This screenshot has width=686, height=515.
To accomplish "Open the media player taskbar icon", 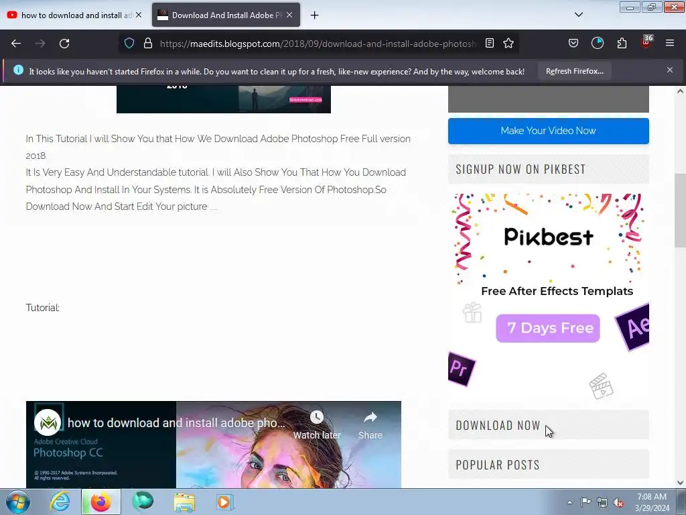I will coord(226,502).
